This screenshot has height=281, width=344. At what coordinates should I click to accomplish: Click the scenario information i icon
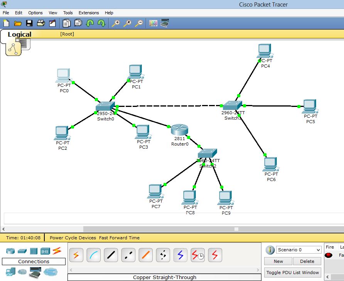[x=270, y=250]
